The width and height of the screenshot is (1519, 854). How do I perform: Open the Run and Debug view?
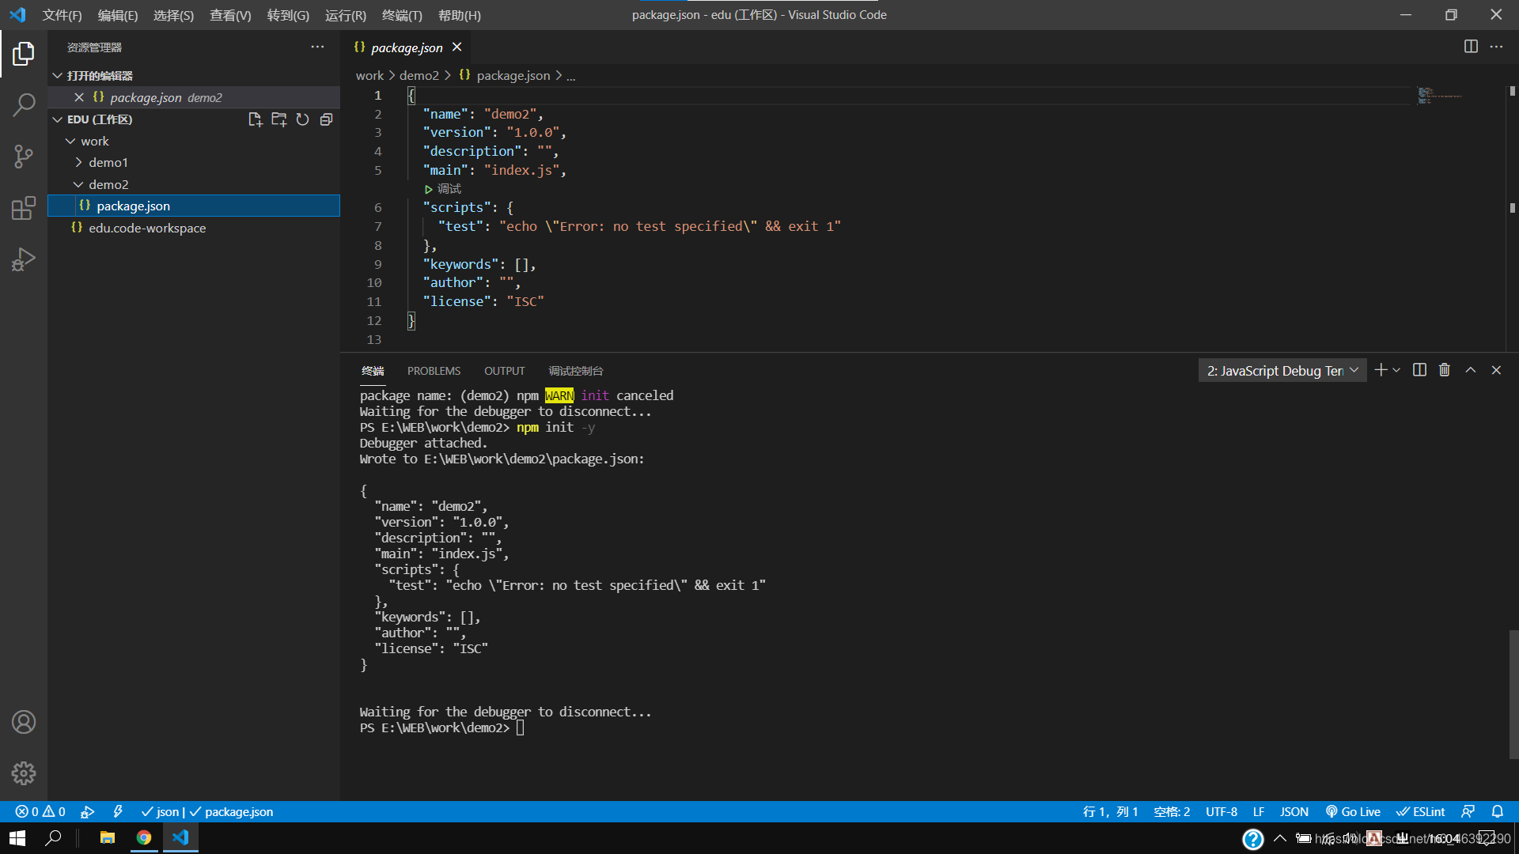24,259
